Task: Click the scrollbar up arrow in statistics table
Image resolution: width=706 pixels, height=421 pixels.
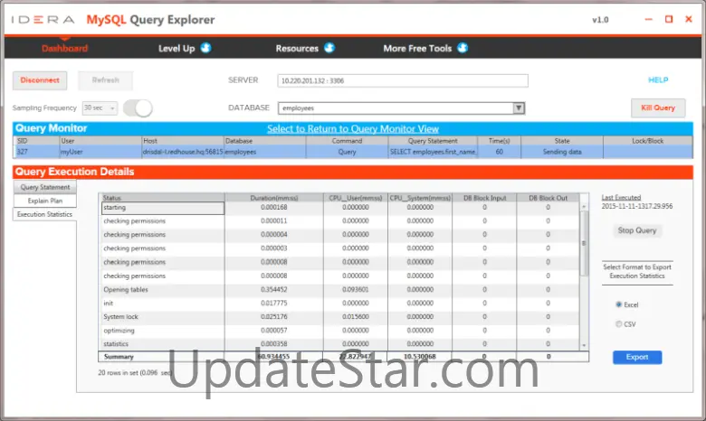Action: coord(584,207)
